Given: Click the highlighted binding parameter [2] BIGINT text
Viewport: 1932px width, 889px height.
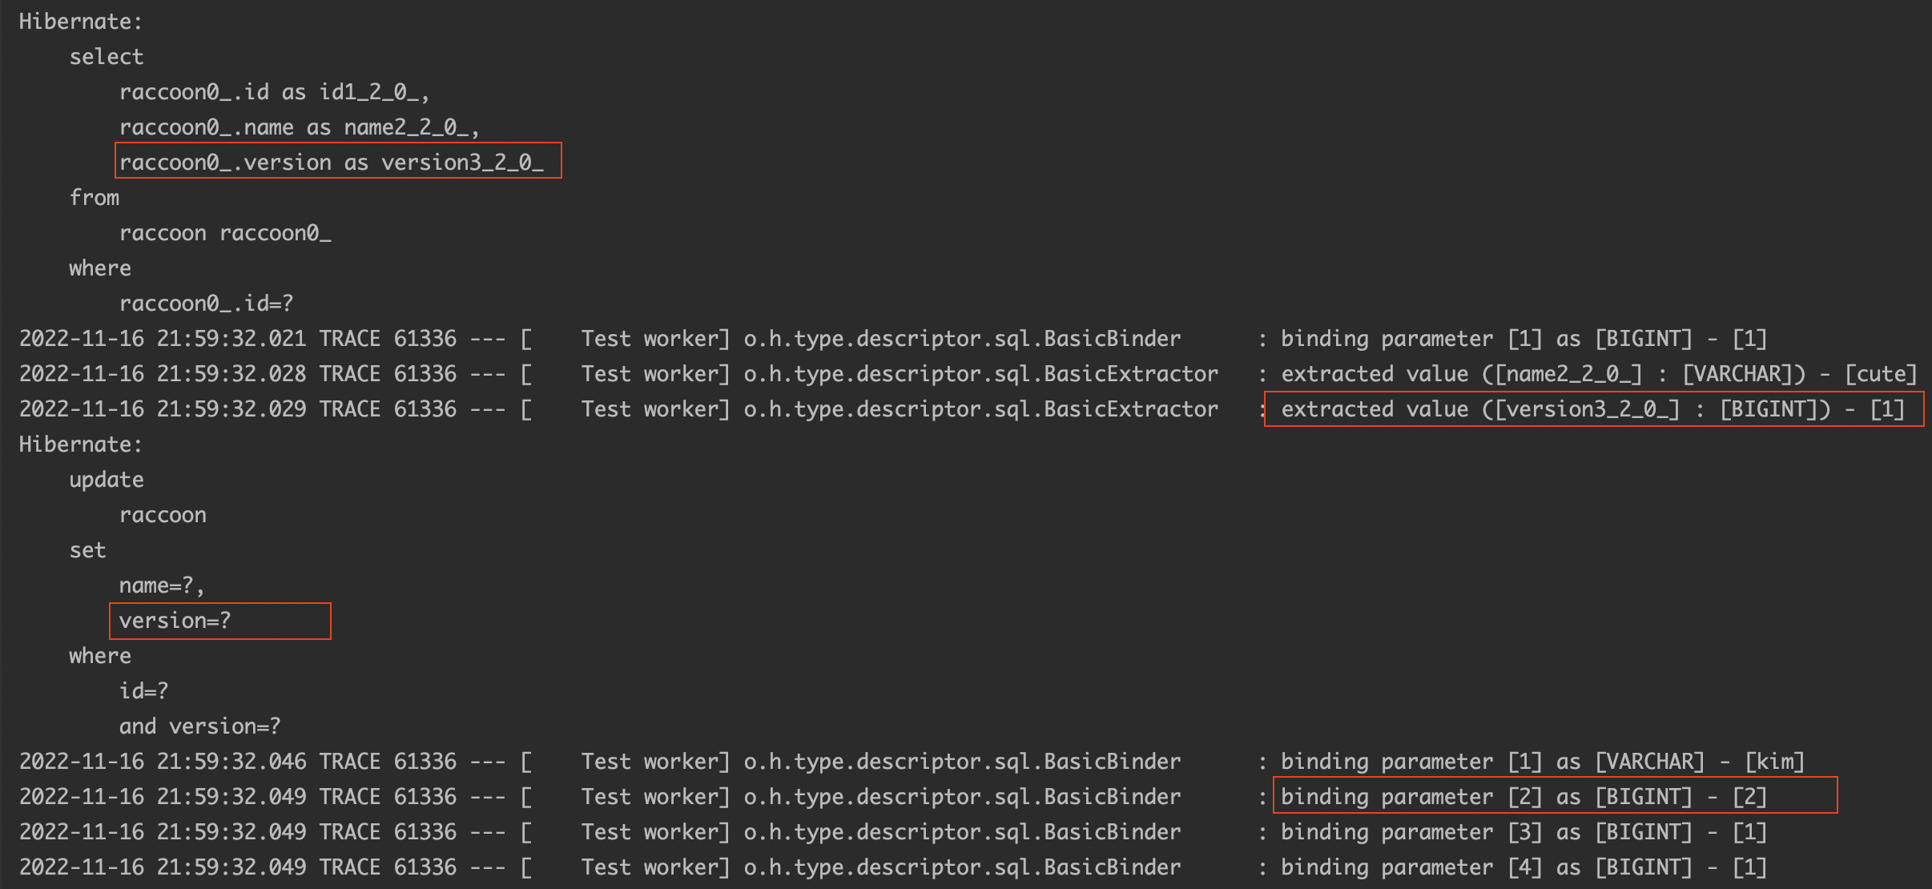Looking at the screenshot, I should (1523, 797).
